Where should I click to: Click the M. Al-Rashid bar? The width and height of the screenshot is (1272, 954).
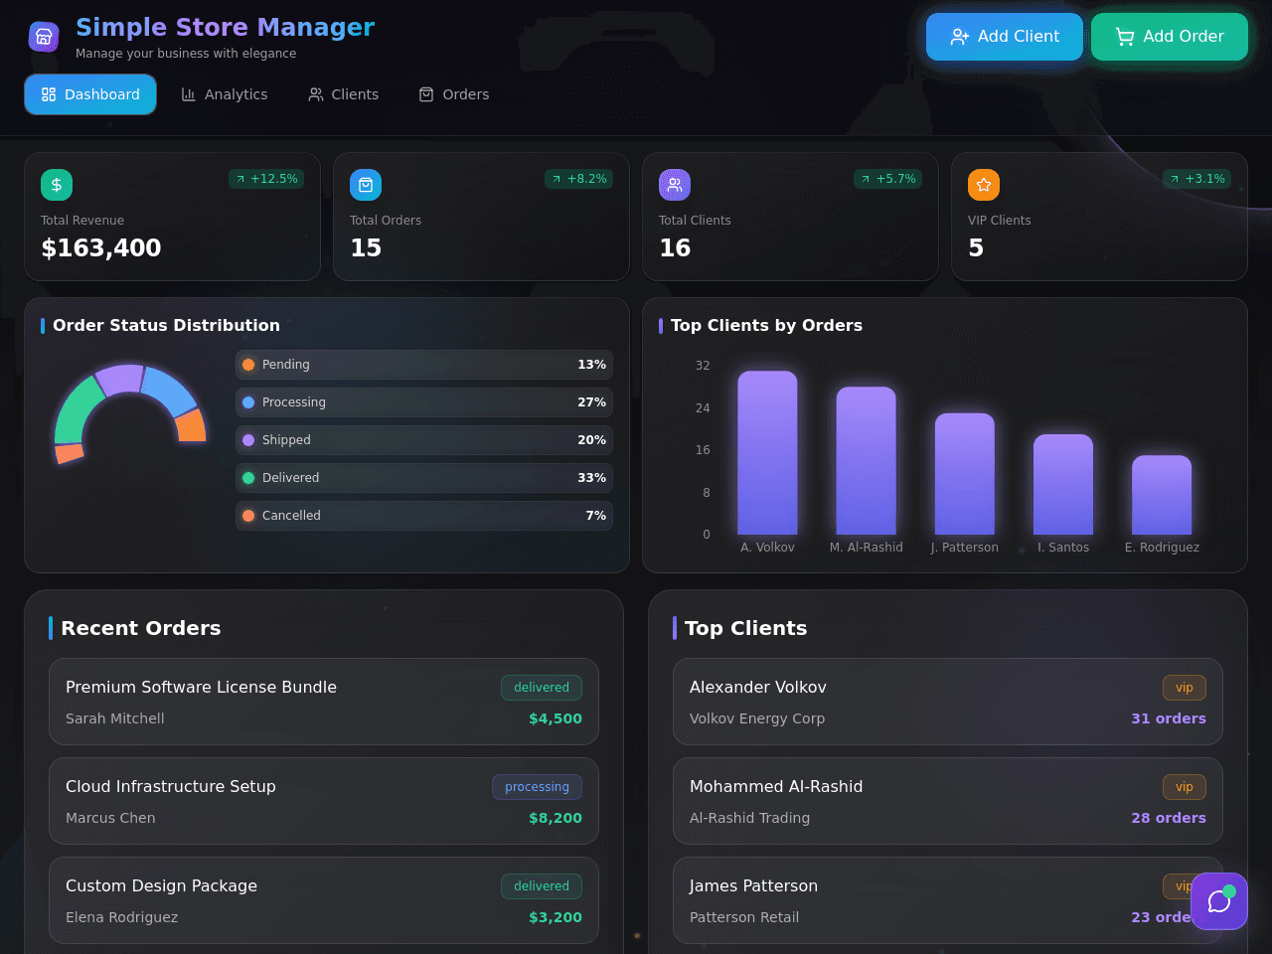[866, 461]
